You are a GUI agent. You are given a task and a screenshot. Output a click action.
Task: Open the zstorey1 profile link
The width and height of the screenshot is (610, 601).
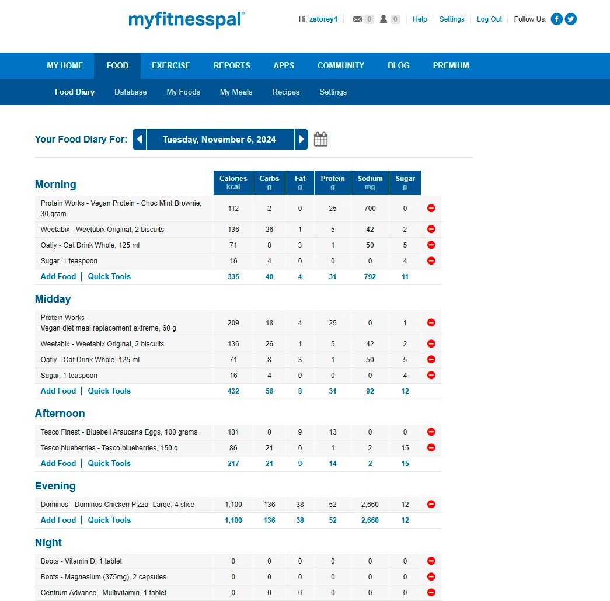point(323,19)
